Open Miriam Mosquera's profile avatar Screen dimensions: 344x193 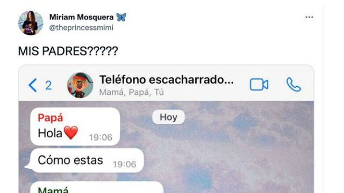click(31, 23)
